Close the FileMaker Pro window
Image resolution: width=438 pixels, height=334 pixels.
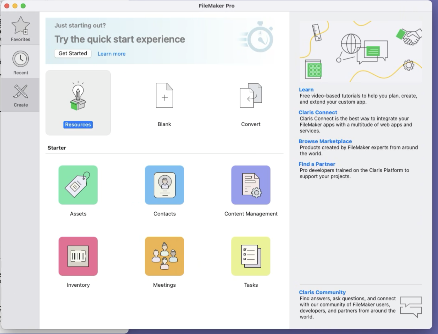pyautogui.click(x=7, y=6)
